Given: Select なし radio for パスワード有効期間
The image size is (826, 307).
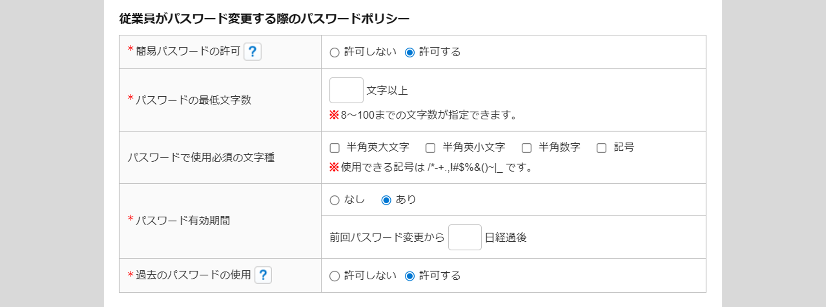Looking at the screenshot, I should (x=335, y=200).
